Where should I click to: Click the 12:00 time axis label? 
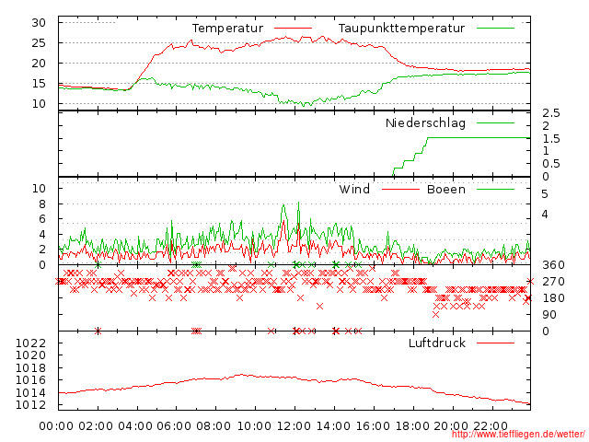click(x=294, y=425)
